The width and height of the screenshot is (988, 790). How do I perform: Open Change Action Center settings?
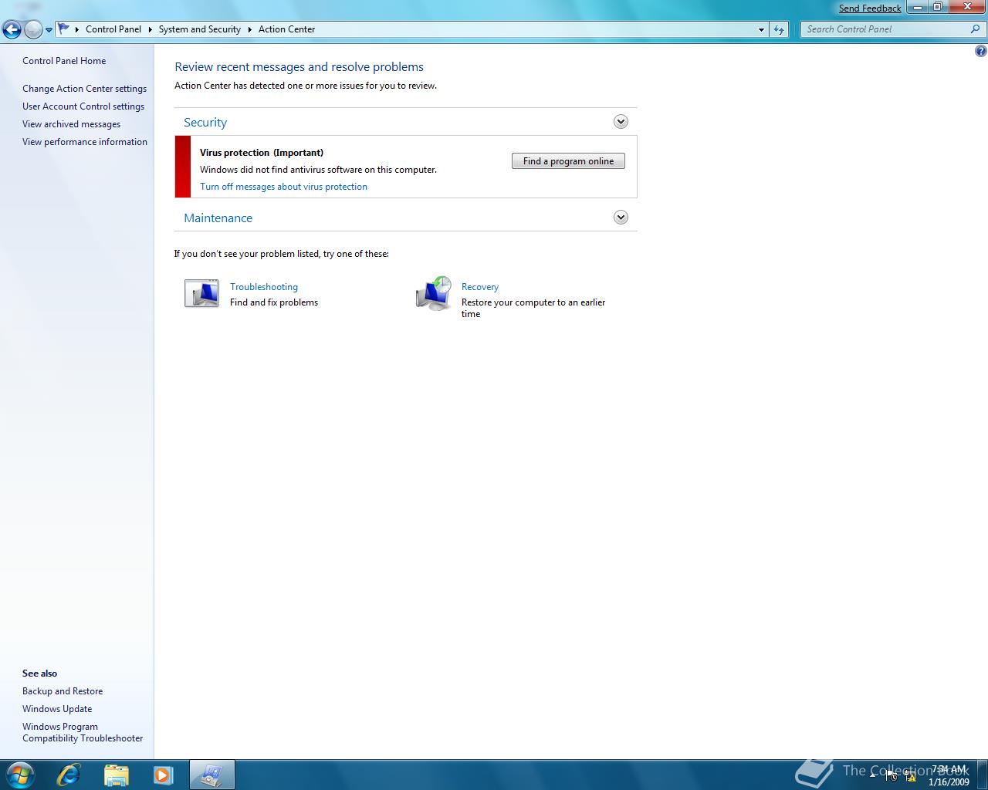84,89
